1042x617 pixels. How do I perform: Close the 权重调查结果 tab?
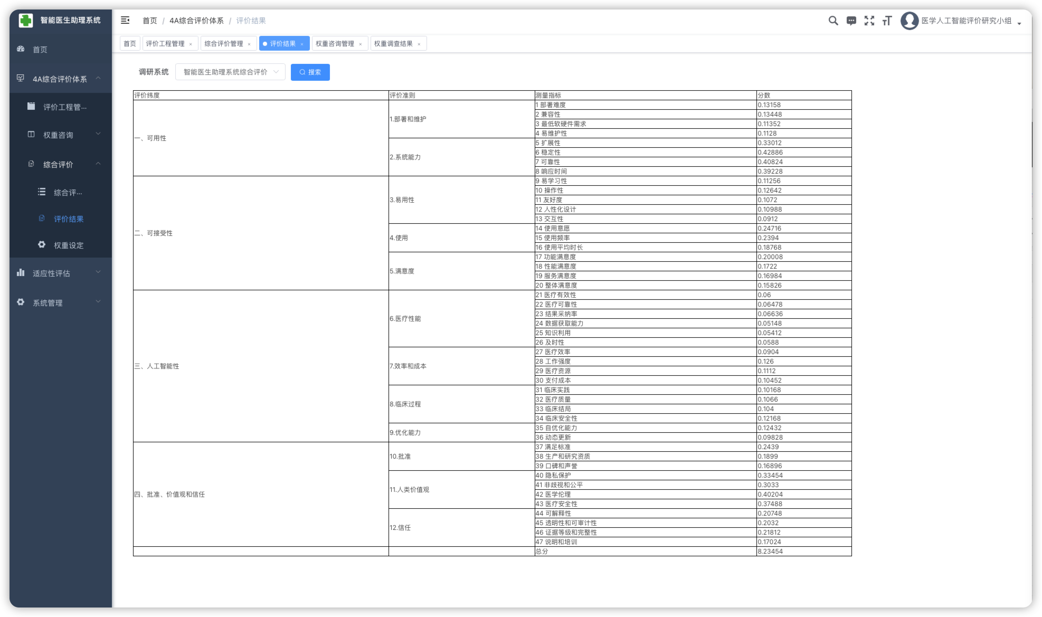pyautogui.click(x=419, y=44)
